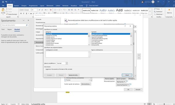Screen dimensions: 175x105
Task: Toggle bold with the G icon
Action: (x=21, y=13)
